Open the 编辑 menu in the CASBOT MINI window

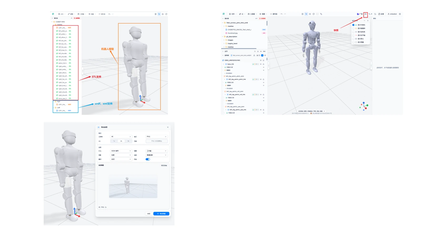click(71, 14)
